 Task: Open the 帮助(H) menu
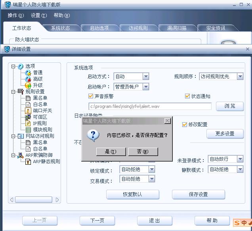(62, 15)
